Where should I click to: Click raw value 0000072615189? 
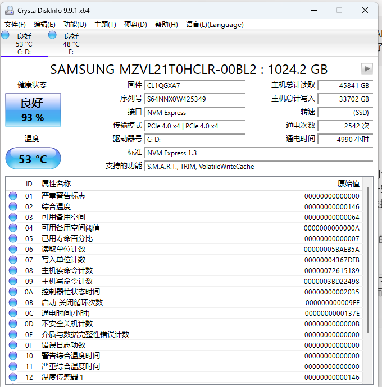point(332,270)
